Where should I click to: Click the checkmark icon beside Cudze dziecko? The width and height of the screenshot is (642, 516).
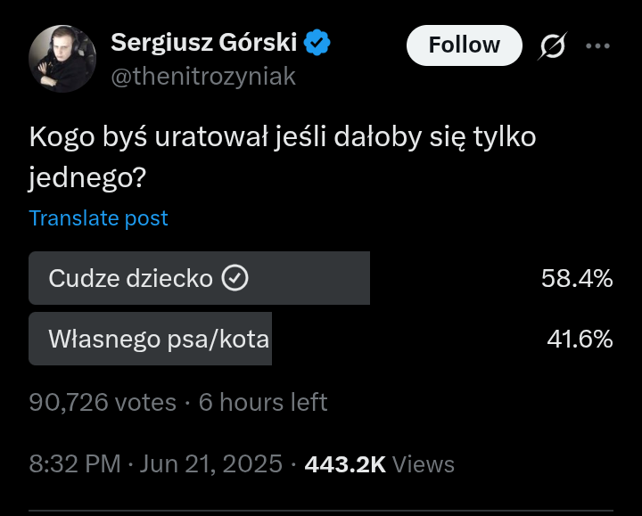click(x=235, y=278)
